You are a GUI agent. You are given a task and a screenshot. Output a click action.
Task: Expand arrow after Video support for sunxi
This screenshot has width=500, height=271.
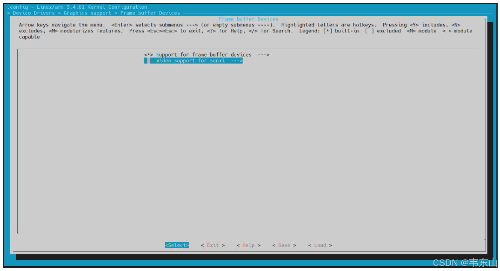[237, 61]
